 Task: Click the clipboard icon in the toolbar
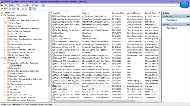(18, 9)
